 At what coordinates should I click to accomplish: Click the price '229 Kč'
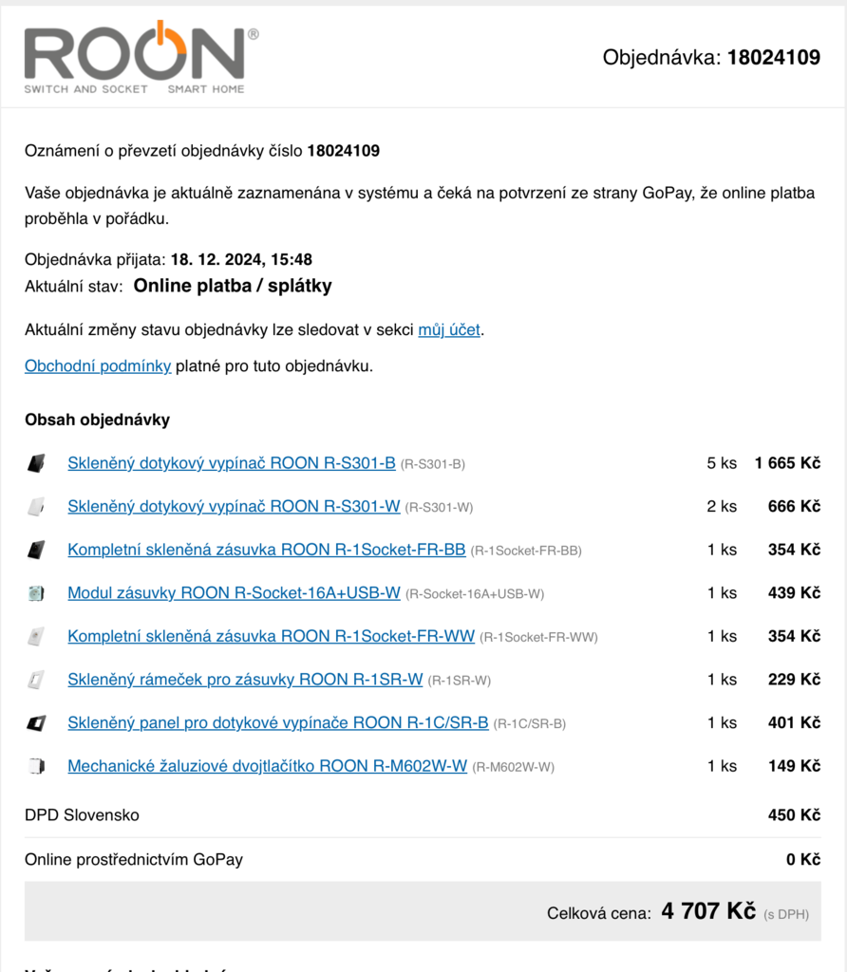pos(794,680)
